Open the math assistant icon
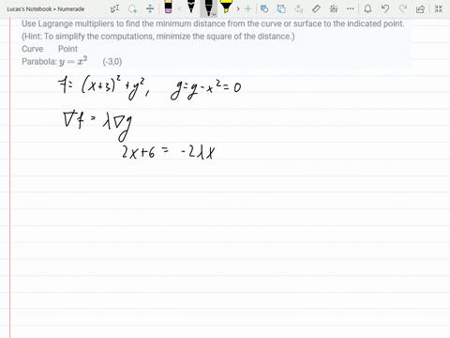Image resolution: width=450 pixels, height=338 pixels. [x=334, y=8]
